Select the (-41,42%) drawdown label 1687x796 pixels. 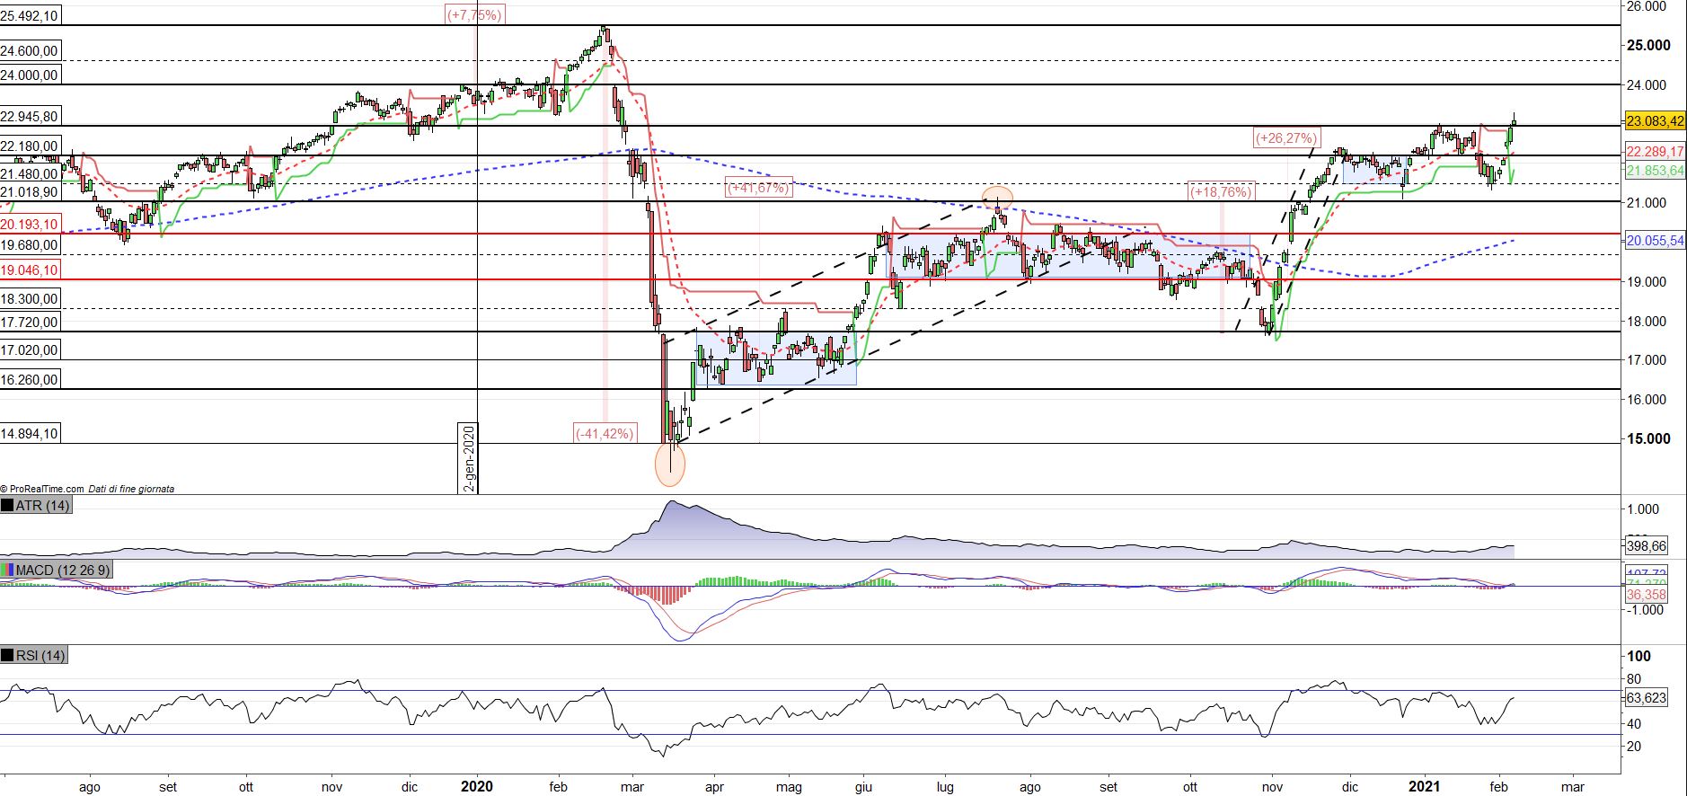(605, 433)
